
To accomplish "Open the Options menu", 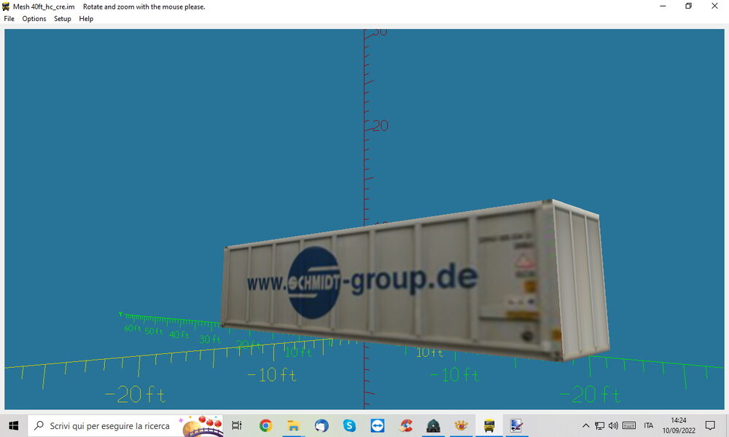I will (x=34, y=19).
